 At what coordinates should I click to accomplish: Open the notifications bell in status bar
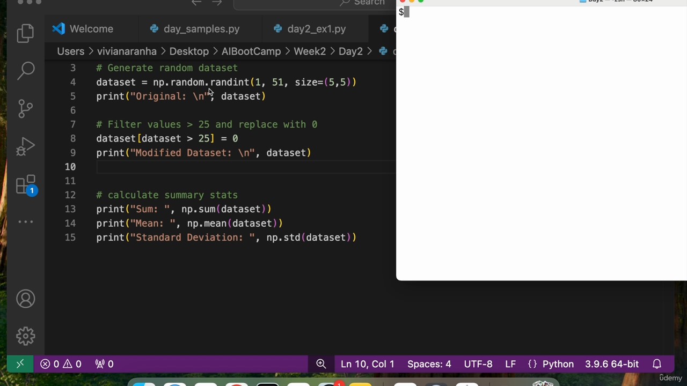[x=657, y=364]
